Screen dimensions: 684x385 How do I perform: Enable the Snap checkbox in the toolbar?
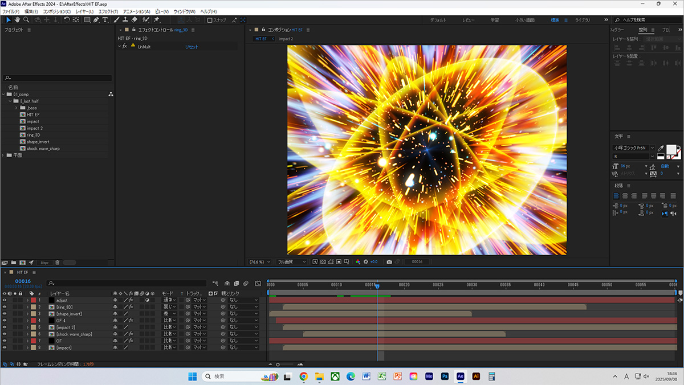pos(210,20)
